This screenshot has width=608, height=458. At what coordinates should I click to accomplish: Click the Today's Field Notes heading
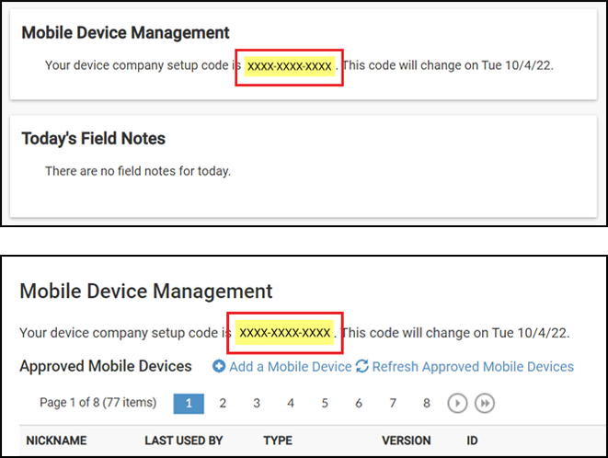click(94, 139)
